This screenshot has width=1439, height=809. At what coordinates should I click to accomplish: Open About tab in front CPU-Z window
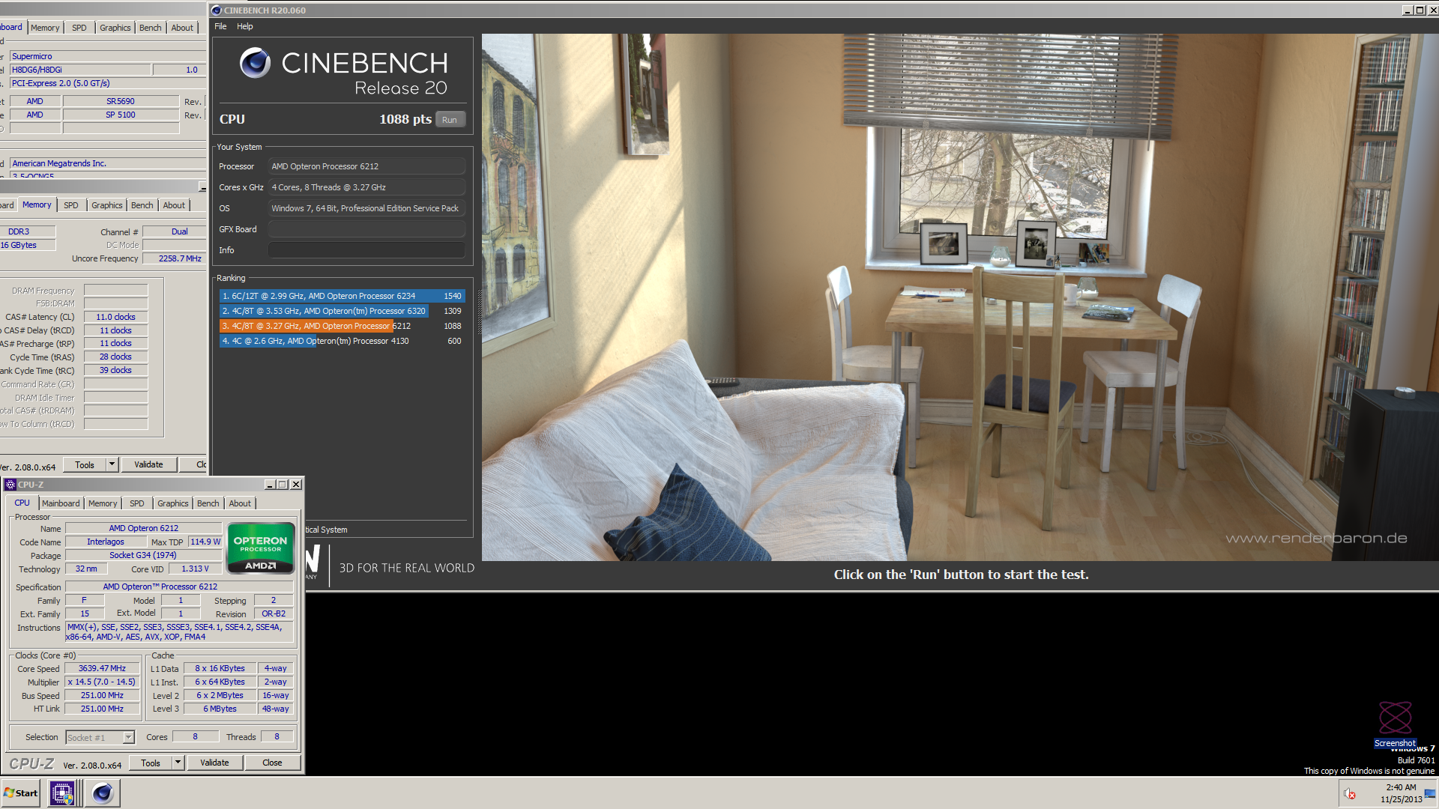click(240, 503)
